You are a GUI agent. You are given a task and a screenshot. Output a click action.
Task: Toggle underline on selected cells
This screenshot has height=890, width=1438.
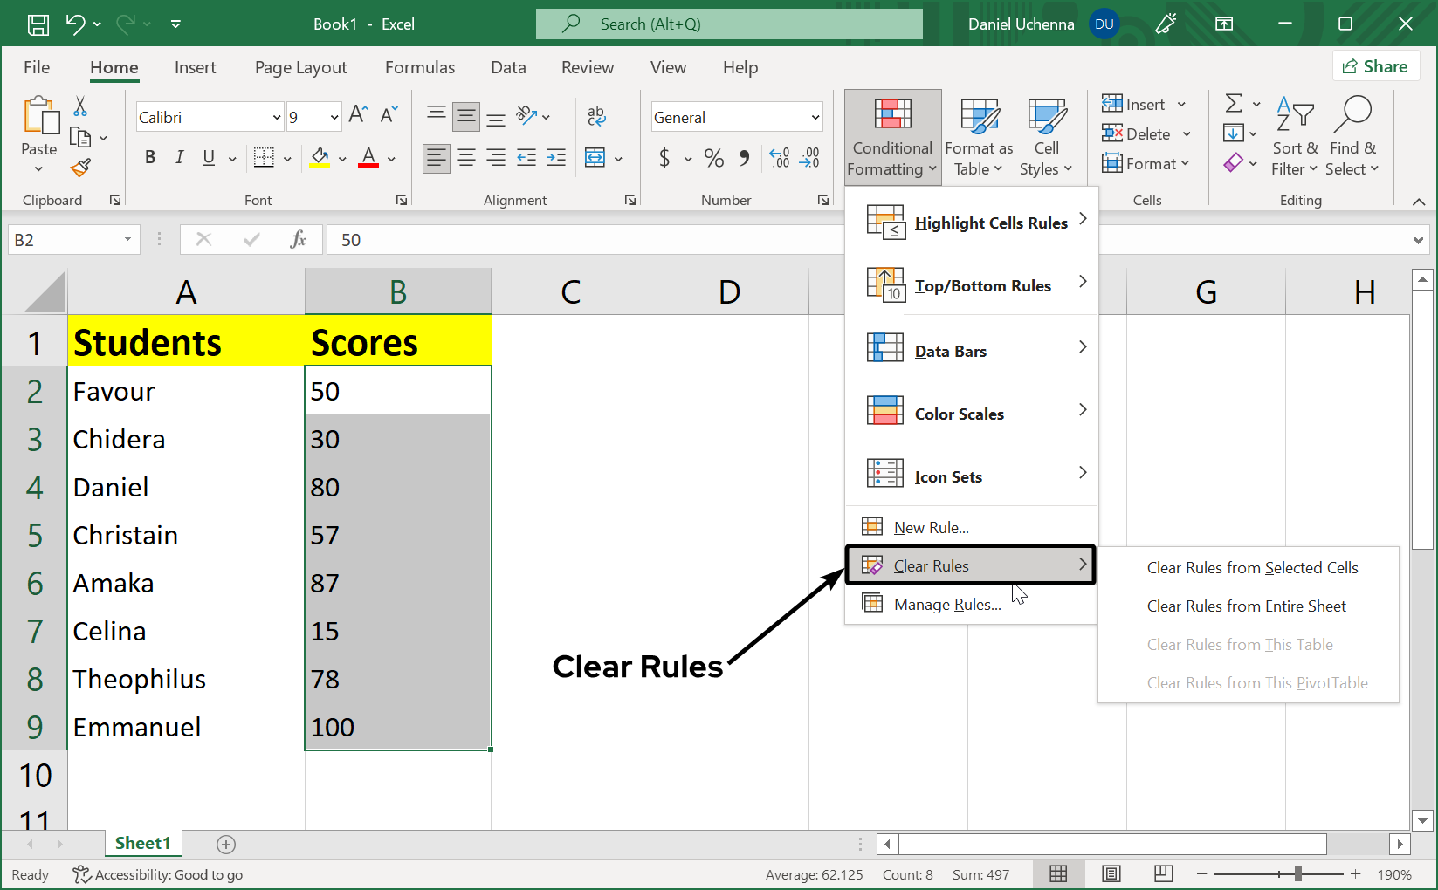click(207, 157)
